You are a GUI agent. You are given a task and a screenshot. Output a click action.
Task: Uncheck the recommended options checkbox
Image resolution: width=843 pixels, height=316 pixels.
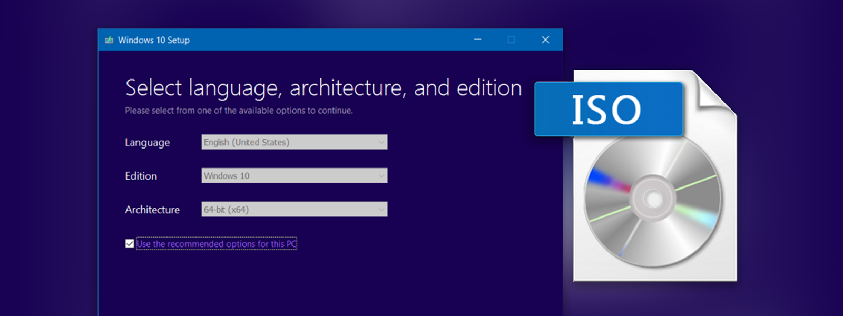[x=130, y=243]
